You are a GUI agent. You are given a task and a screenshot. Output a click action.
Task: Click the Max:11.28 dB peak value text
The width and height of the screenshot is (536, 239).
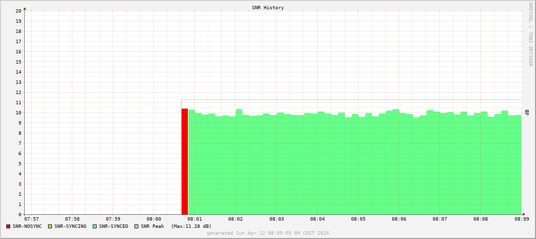tap(191, 226)
